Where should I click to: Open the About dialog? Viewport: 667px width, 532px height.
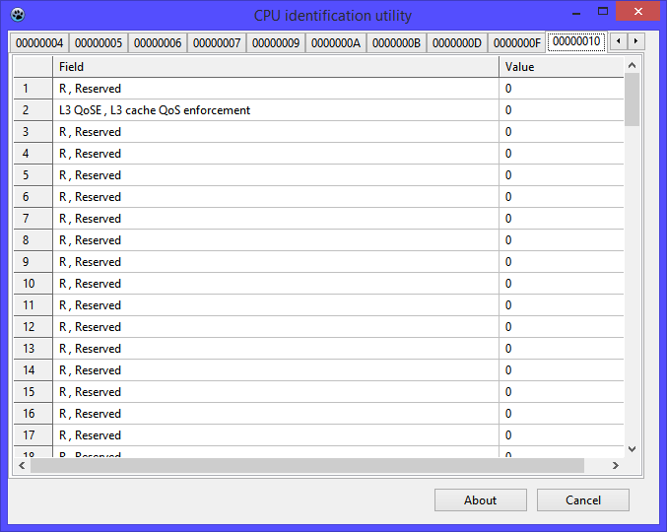(480, 500)
